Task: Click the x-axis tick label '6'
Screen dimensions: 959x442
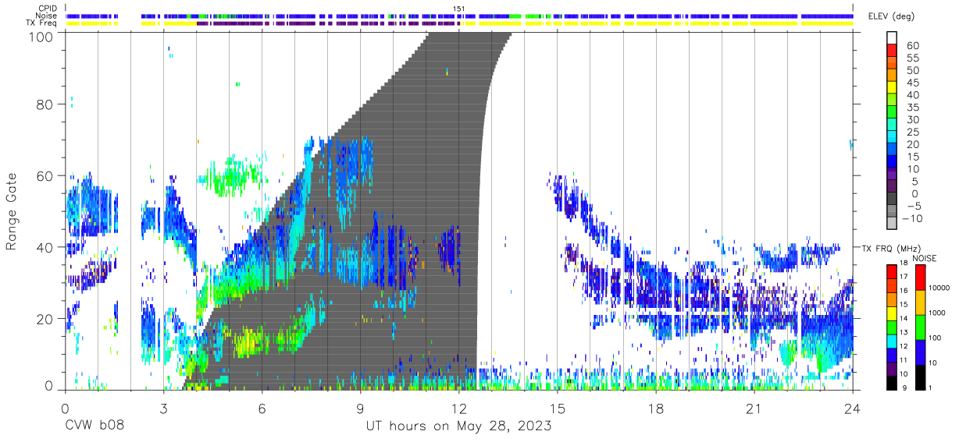Action: tap(262, 409)
